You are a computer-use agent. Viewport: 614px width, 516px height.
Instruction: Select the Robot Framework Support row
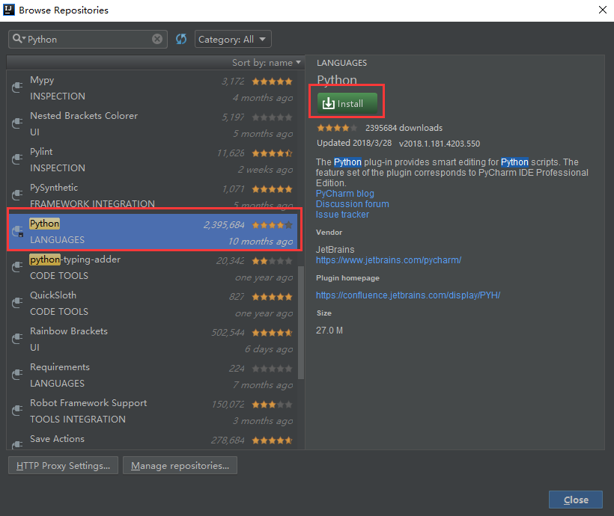click(x=152, y=411)
